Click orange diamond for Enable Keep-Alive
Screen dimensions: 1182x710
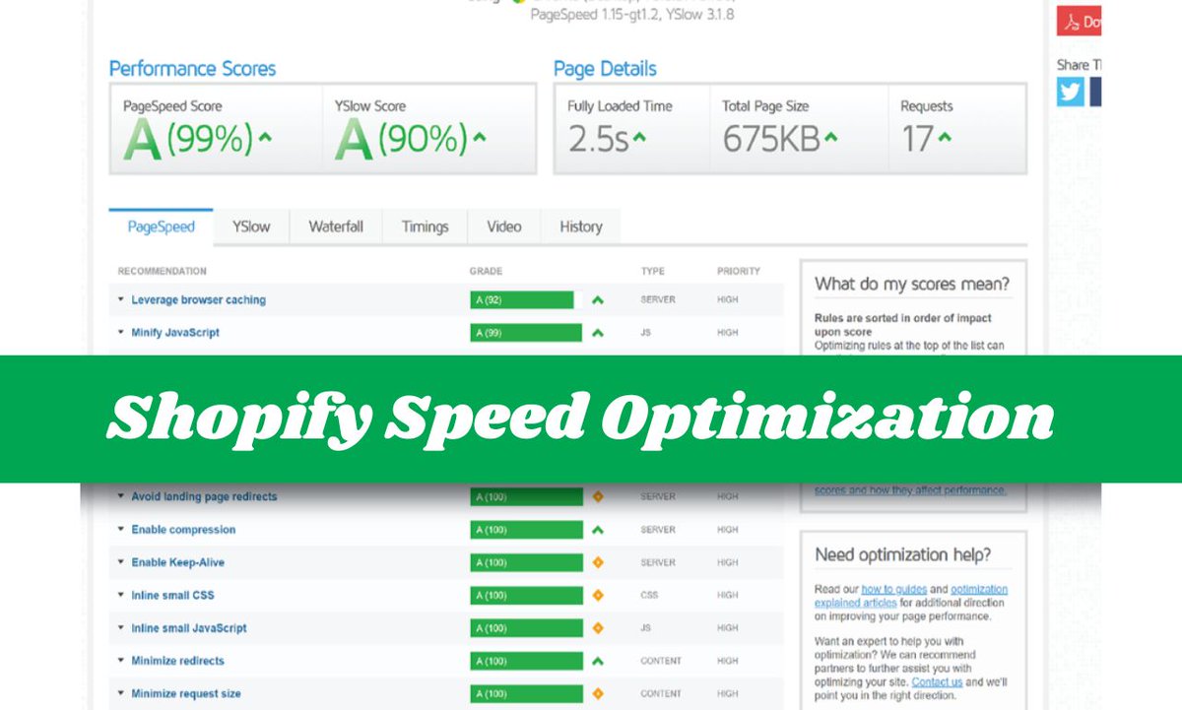coord(598,562)
